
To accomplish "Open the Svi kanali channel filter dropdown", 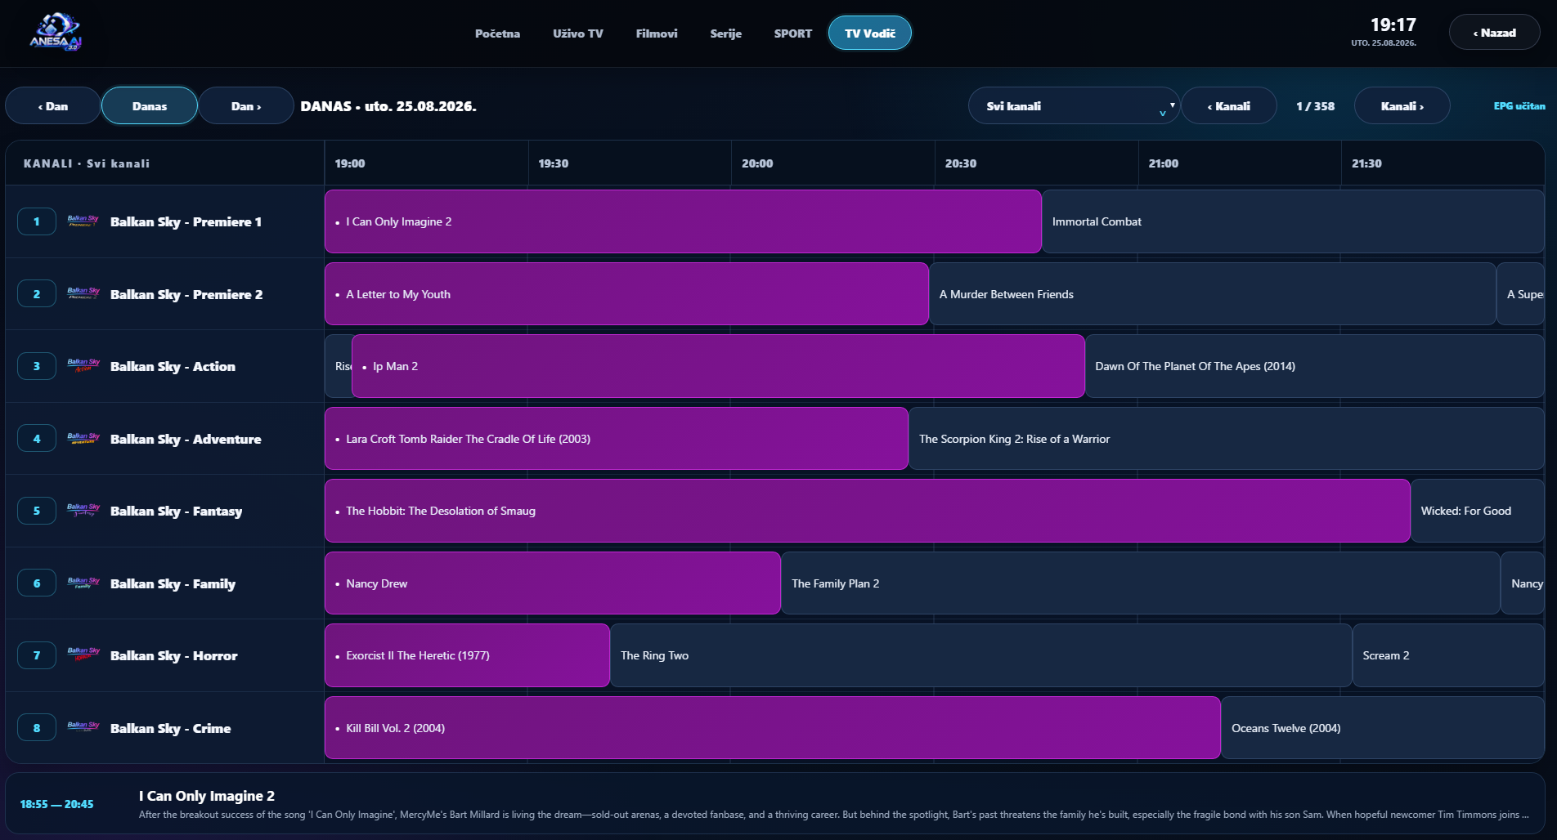I will (1074, 105).
